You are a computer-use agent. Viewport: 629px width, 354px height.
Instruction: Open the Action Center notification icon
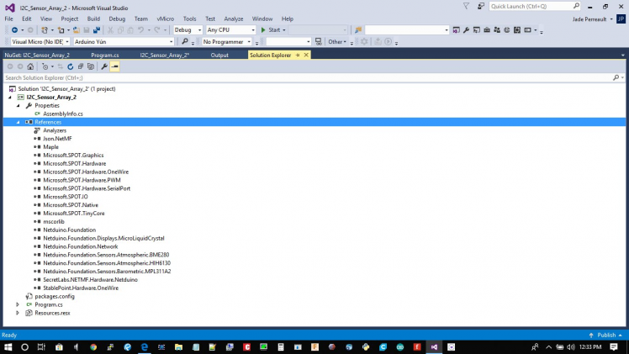tap(614, 347)
